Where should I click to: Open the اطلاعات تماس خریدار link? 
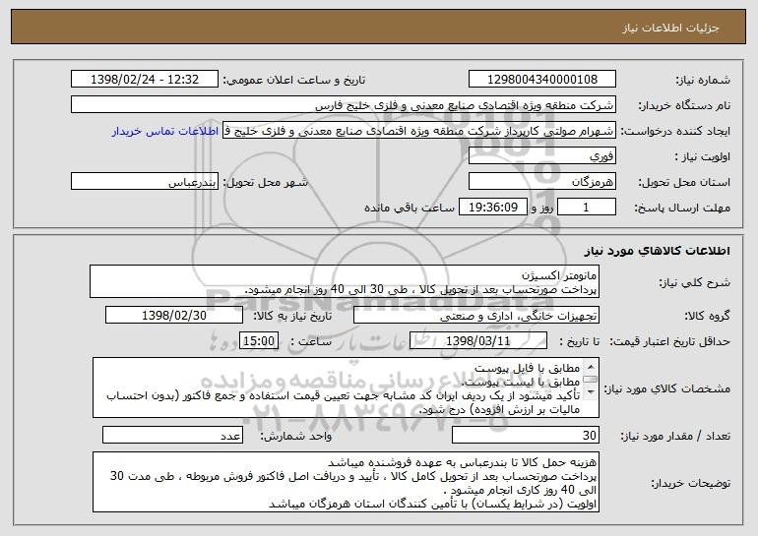pos(165,132)
